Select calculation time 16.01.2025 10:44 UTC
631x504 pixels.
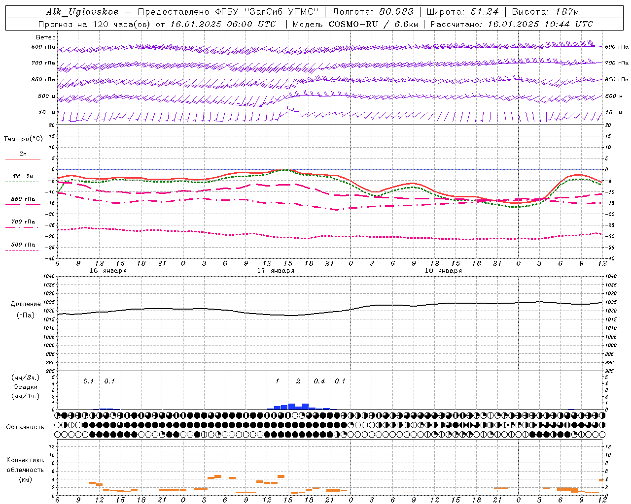point(540,24)
